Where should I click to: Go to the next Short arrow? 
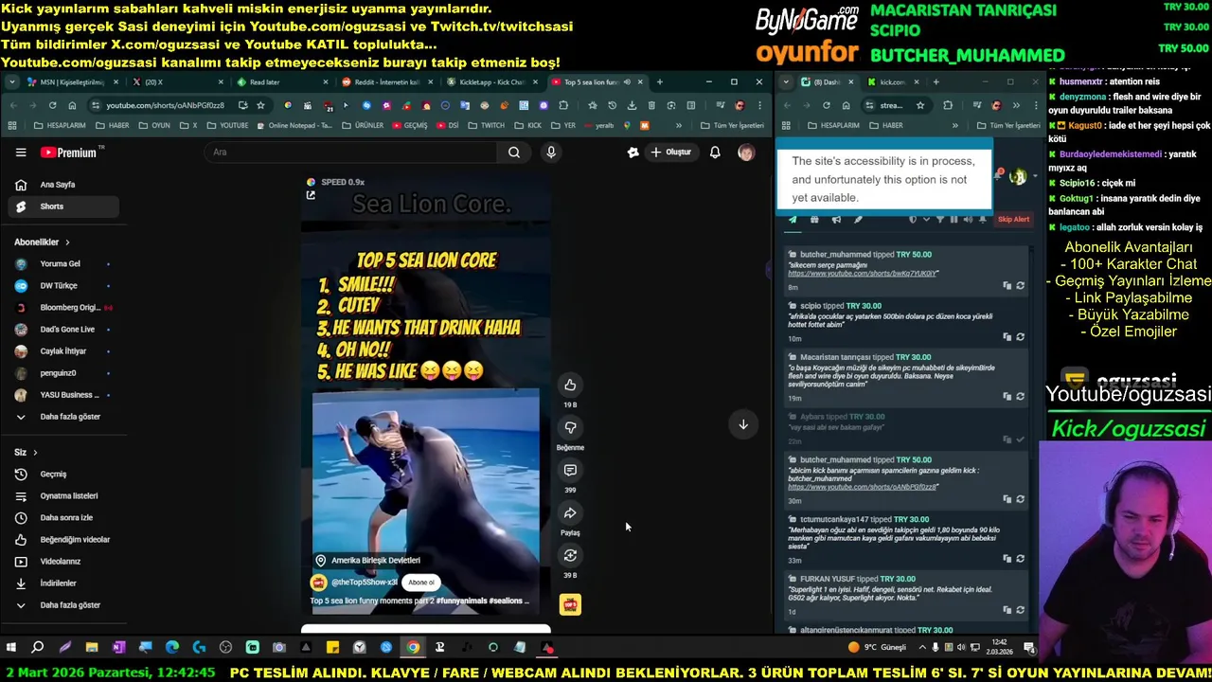[743, 424]
